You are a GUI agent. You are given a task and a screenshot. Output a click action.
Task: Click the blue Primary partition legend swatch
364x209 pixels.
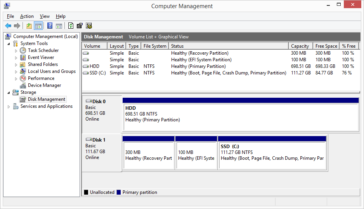click(119, 192)
